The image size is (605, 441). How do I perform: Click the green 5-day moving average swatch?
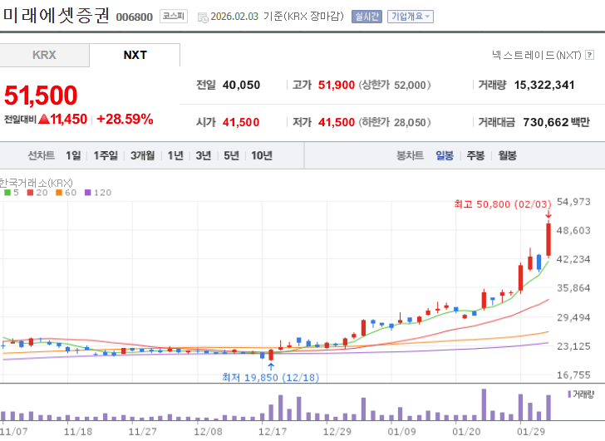tap(7, 193)
